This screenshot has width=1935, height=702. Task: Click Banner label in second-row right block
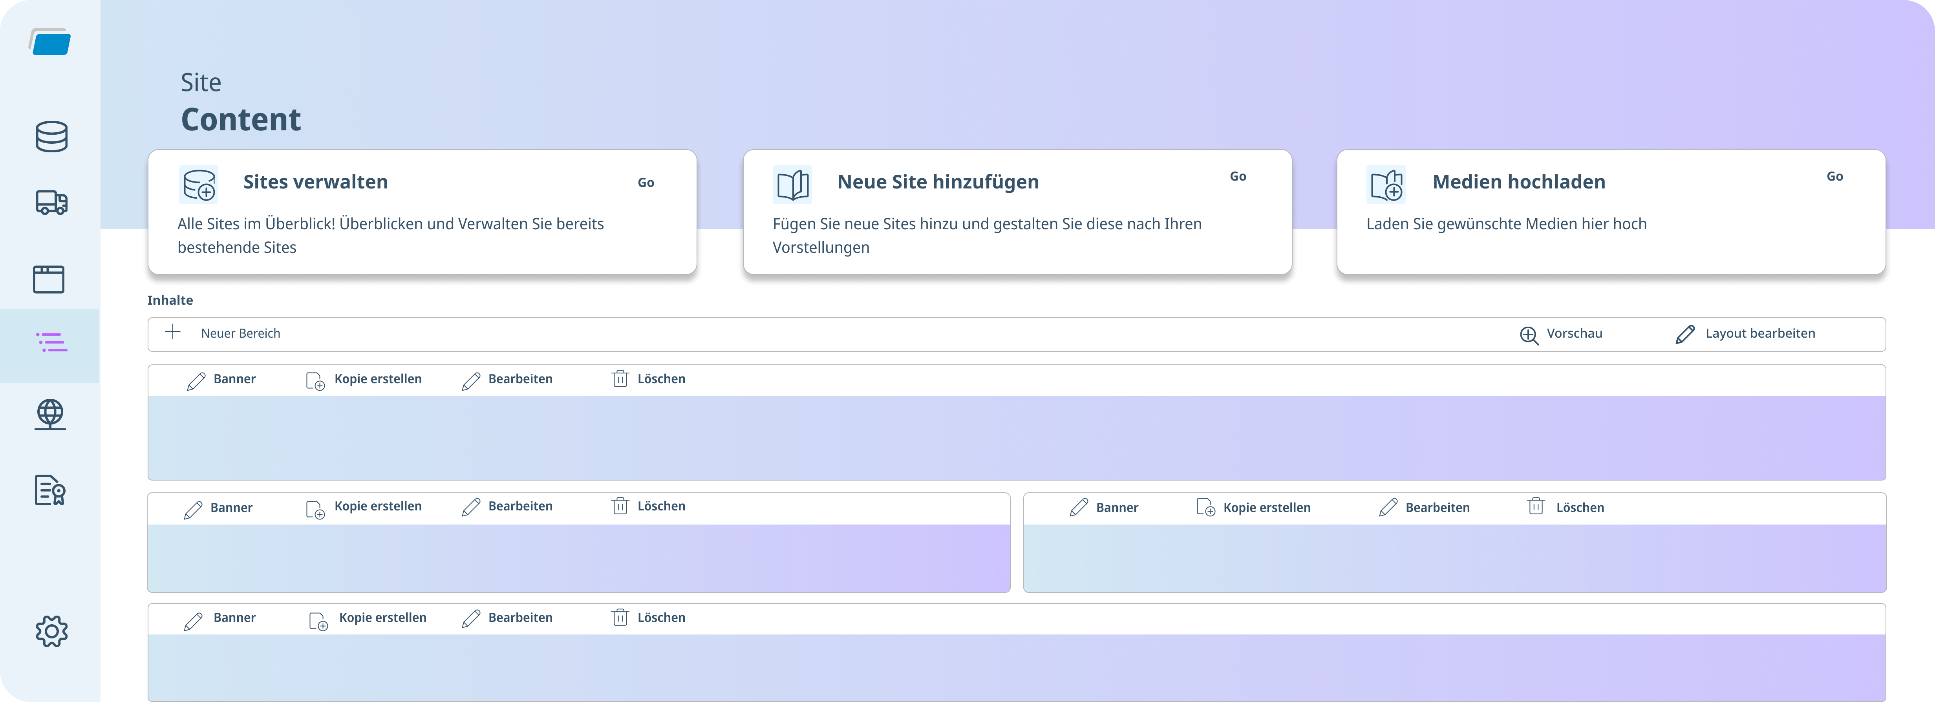[1117, 508]
